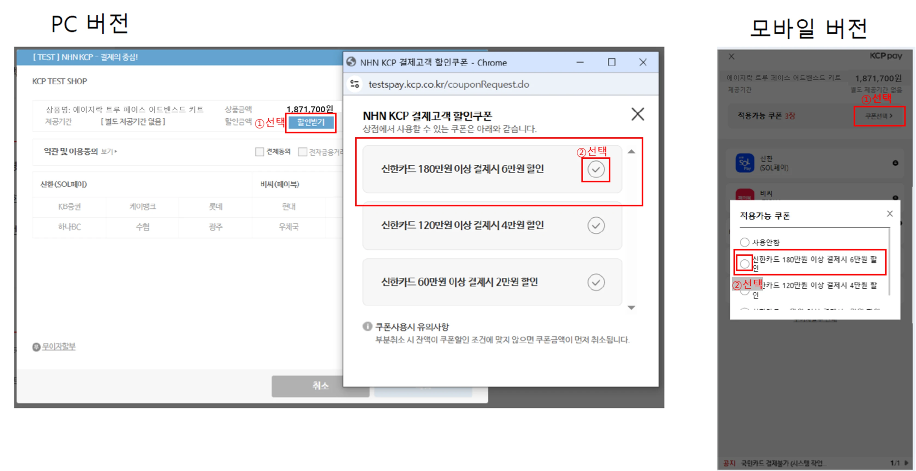916x471 pixels.
Task: Tap the 쿠폰선택 button in mobile version
Action: click(x=879, y=116)
